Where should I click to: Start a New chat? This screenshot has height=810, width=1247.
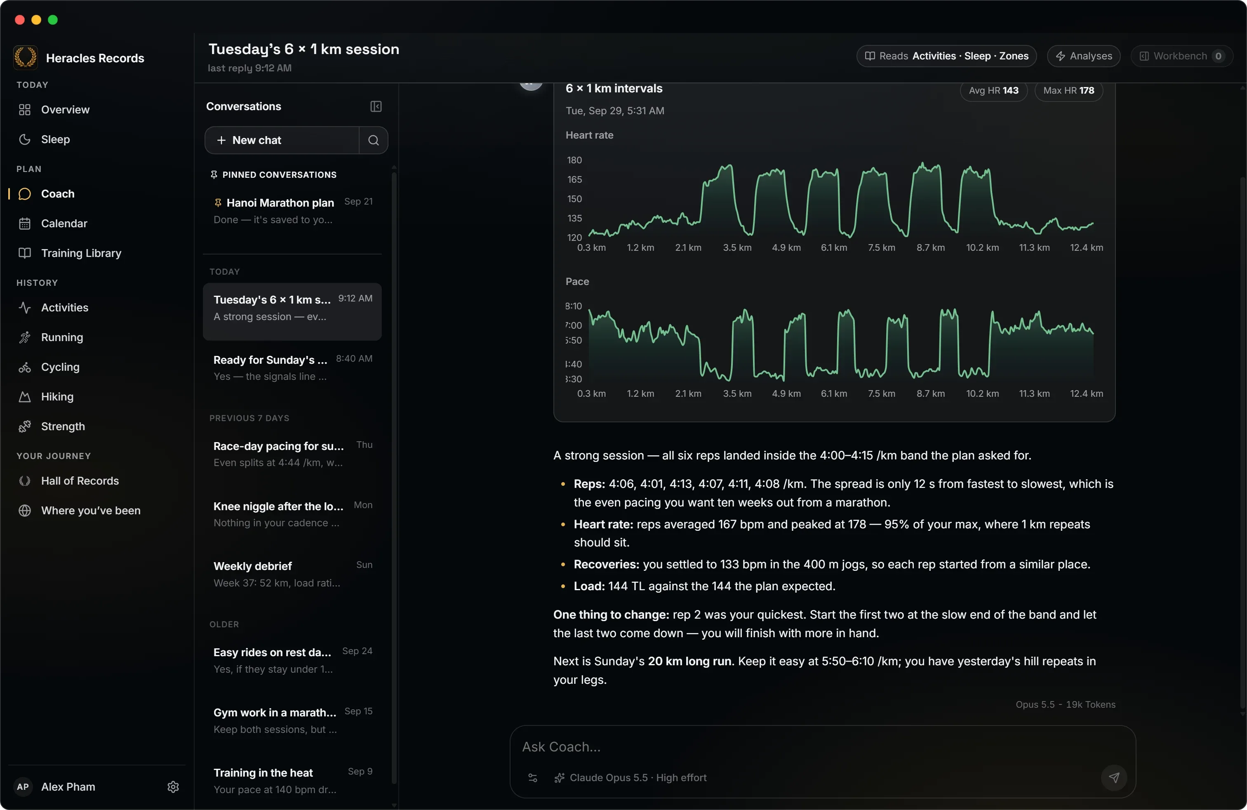point(282,140)
